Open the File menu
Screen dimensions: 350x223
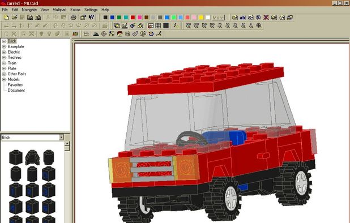pos(5,10)
